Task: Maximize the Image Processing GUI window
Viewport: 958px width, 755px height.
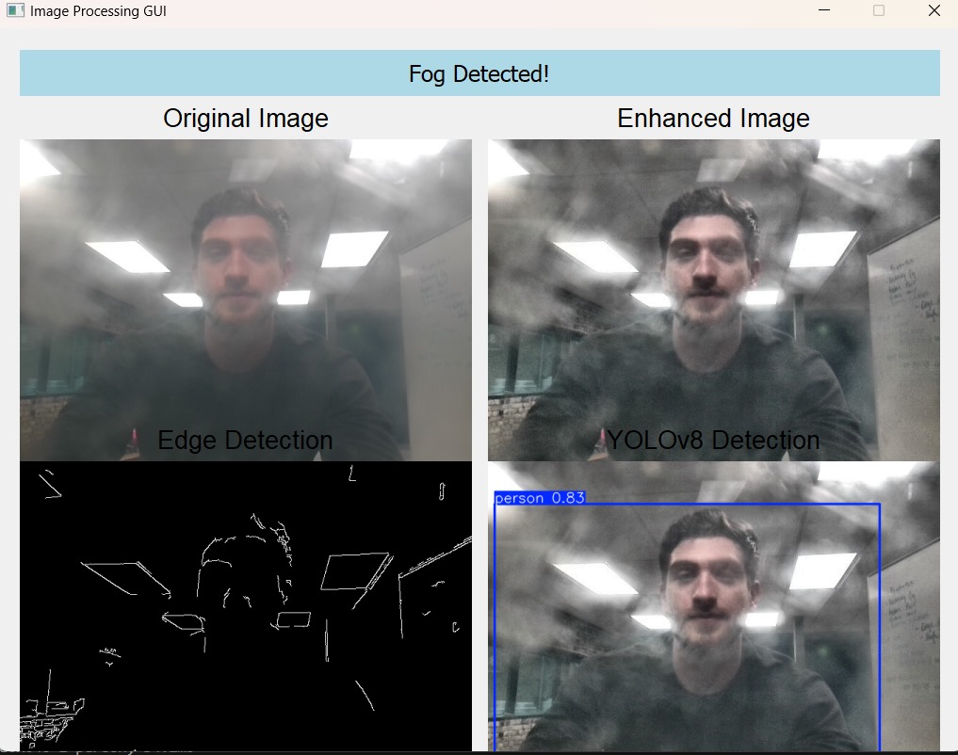Action: (x=879, y=10)
